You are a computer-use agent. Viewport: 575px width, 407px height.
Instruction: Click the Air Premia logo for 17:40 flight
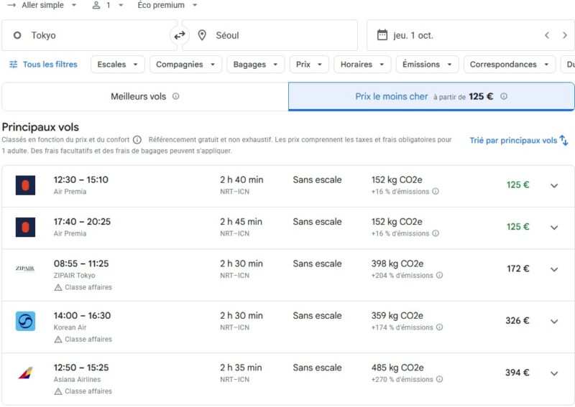pyautogui.click(x=25, y=227)
